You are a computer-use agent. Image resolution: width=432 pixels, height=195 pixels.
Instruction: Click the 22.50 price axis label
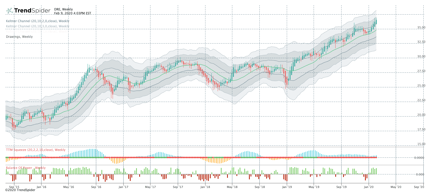click(421, 100)
